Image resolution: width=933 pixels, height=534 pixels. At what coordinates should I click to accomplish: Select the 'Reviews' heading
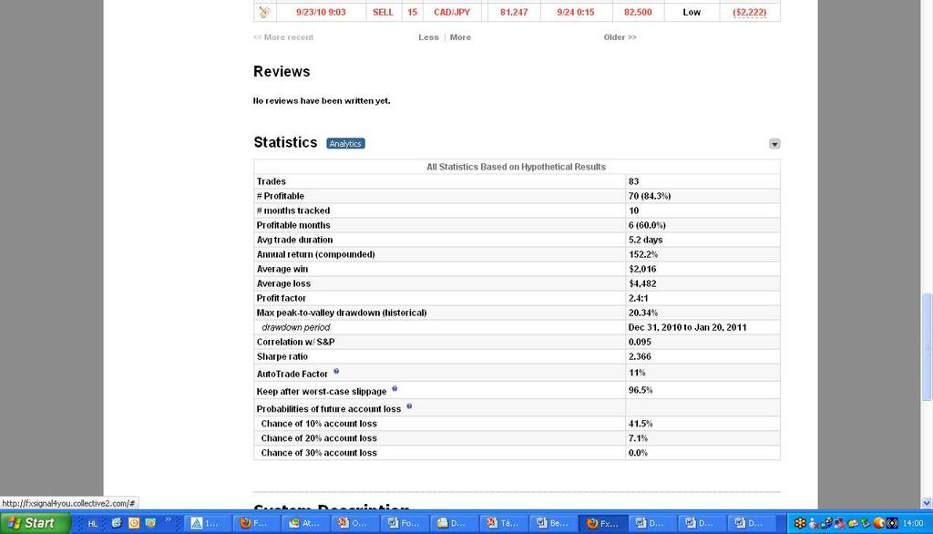282,71
